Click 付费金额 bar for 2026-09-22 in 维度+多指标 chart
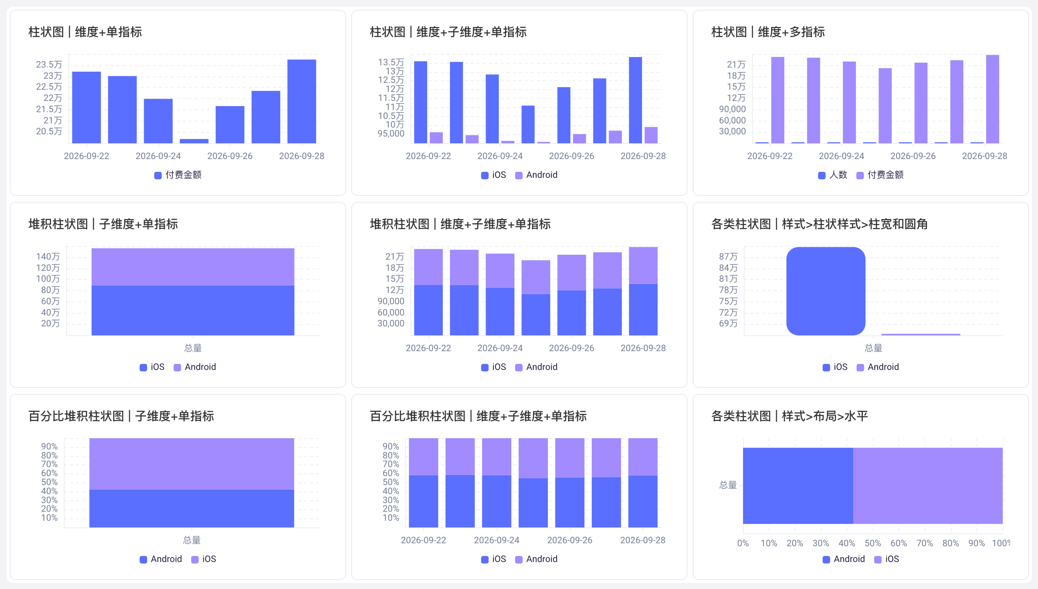 click(x=778, y=100)
